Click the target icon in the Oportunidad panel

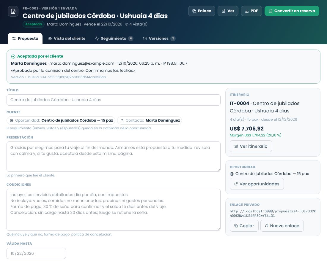(x=232, y=174)
